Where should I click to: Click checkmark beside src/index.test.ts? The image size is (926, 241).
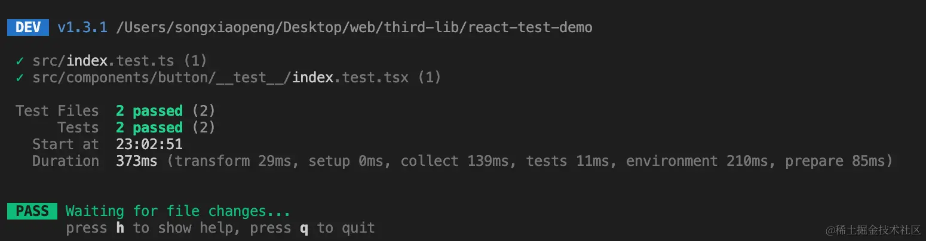click(x=20, y=61)
